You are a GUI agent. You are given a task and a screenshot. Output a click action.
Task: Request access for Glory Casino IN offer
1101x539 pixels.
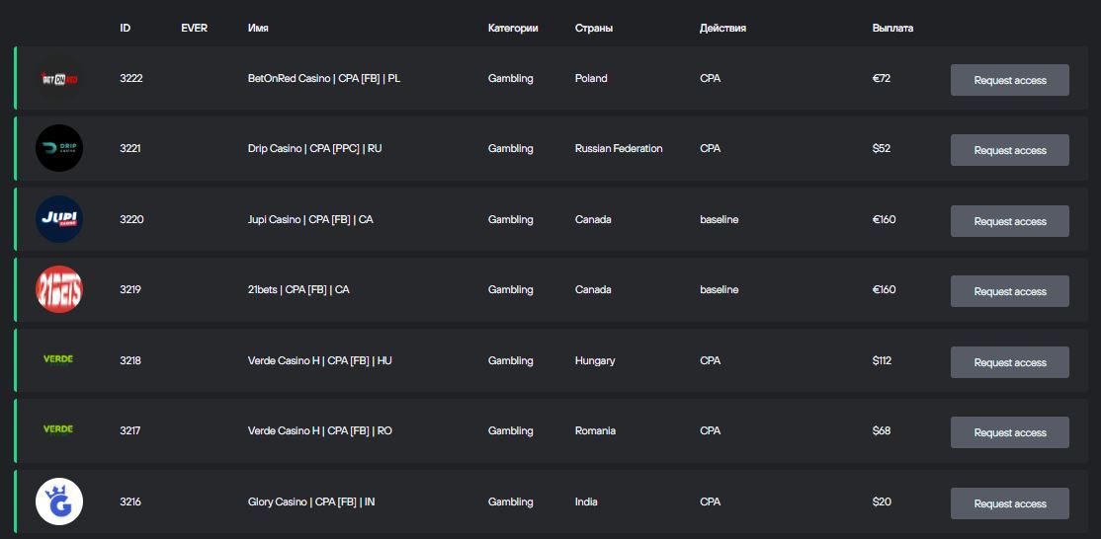coord(1010,503)
